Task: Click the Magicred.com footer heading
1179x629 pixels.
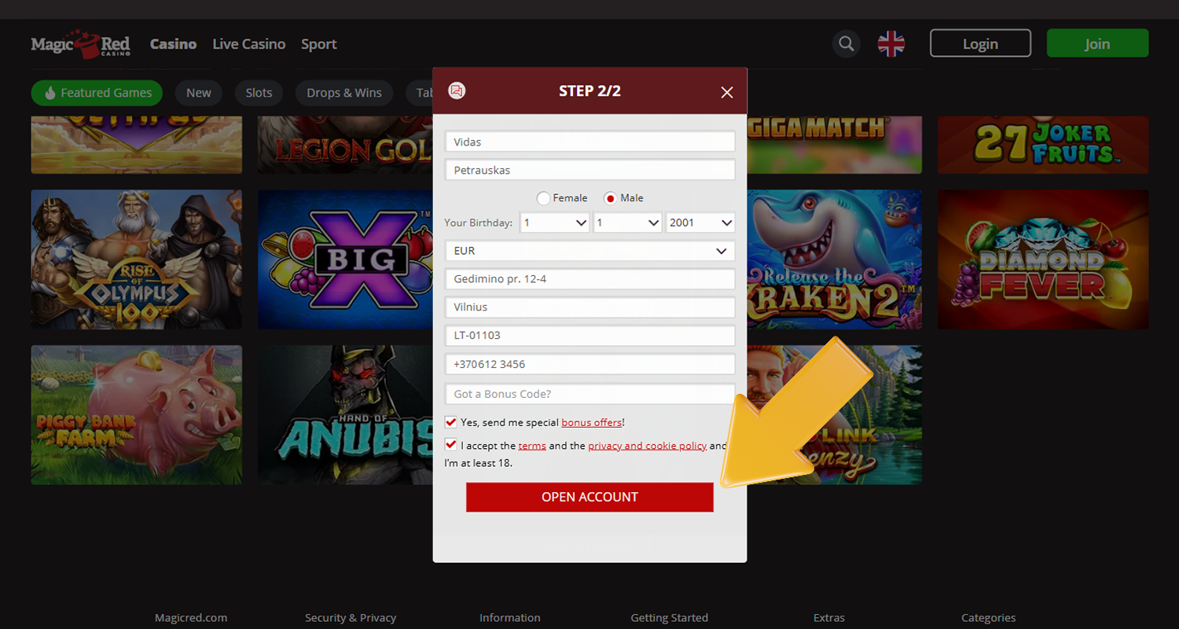Action: (x=191, y=618)
